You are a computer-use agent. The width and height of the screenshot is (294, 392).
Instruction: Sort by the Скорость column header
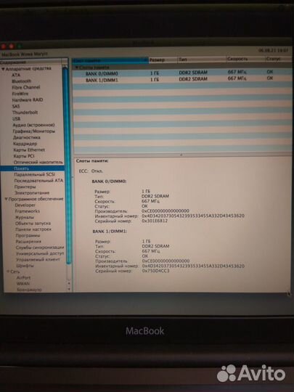tap(245, 59)
